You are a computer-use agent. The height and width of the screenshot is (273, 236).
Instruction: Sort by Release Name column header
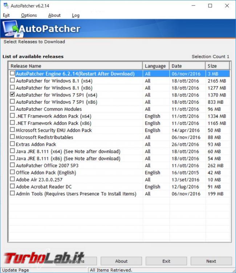click(x=76, y=66)
